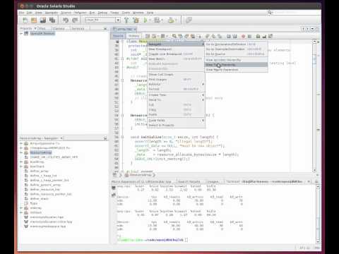
Task: Expand the boolArray node in Navigator
Action: point(21,162)
